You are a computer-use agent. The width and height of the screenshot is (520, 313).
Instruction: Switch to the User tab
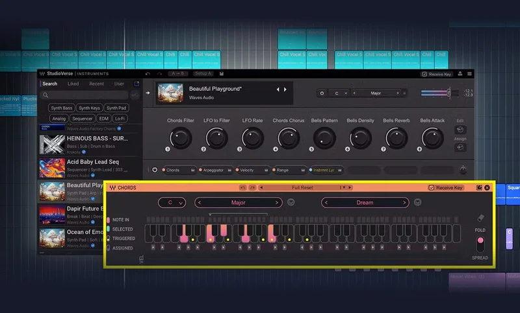click(x=119, y=84)
